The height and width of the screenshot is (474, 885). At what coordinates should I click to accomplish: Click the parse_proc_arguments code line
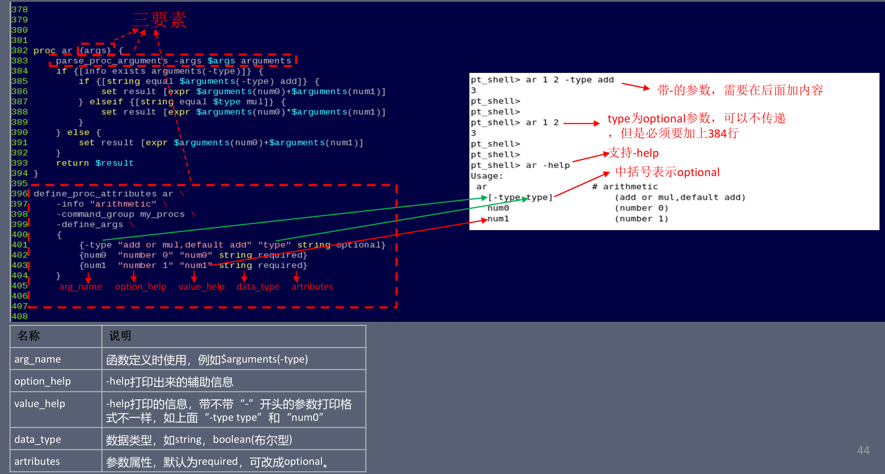[173, 61]
